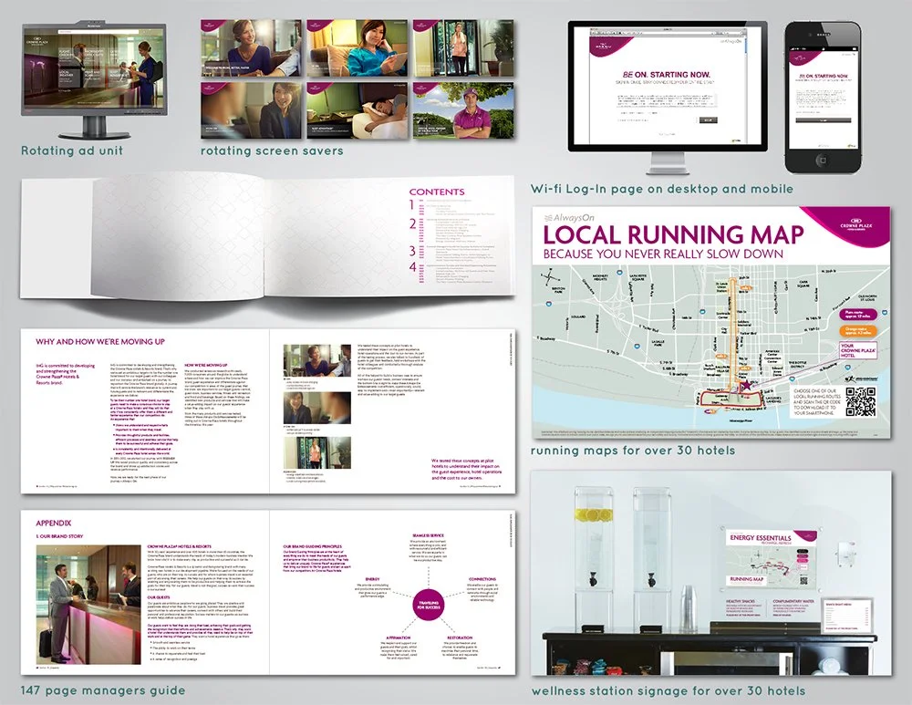This screenshot has width=912, height=705.
Task: Click the Crowne Plaza logo on the running map
Action: [856, 224]
